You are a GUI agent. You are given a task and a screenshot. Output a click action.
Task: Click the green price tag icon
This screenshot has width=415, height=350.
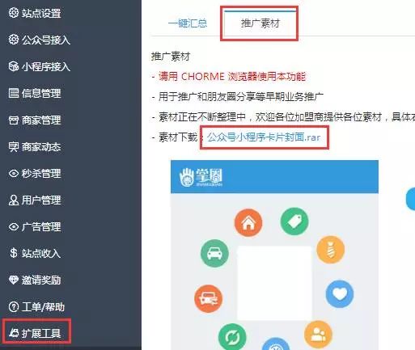[x=294, y=221]
